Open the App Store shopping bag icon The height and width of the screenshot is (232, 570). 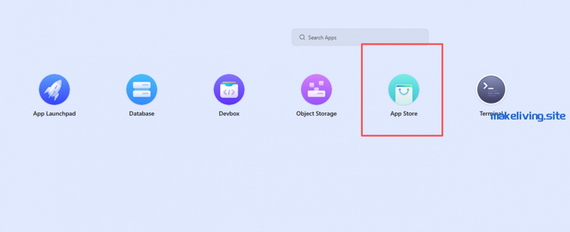point(403,89)
